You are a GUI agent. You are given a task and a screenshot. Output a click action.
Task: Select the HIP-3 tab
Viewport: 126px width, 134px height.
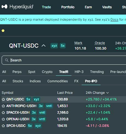[79, 72]
